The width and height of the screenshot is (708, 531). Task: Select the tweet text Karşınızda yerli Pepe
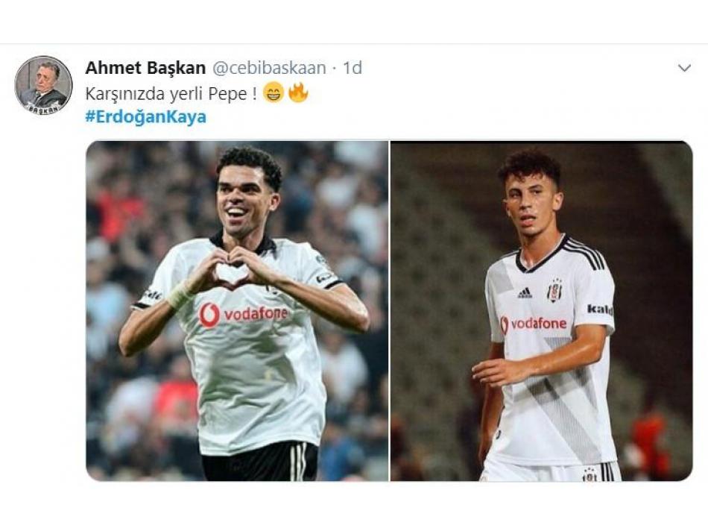click(x=171, y=94)
